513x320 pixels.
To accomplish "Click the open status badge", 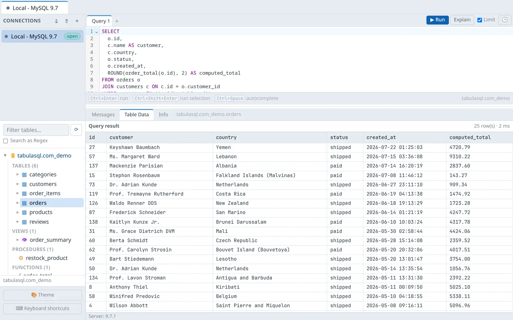I will pyautogui.click(x=72, y=36).
